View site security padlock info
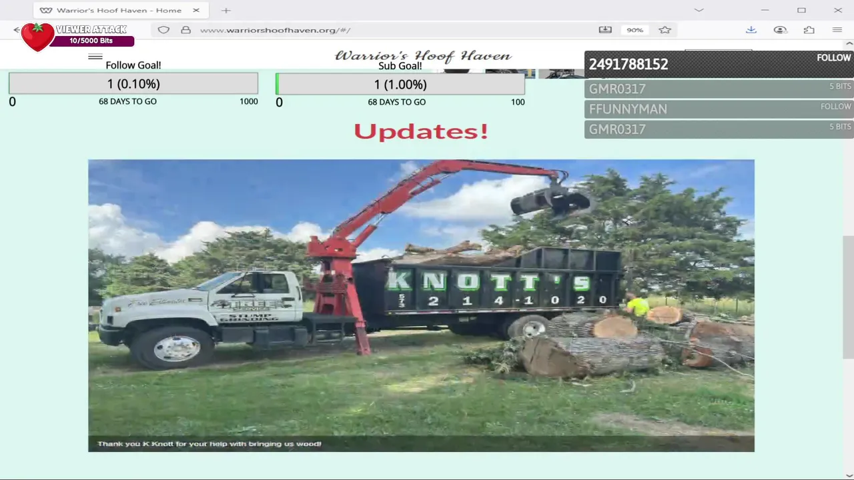The image size is (854, 480). coord(186,30)
